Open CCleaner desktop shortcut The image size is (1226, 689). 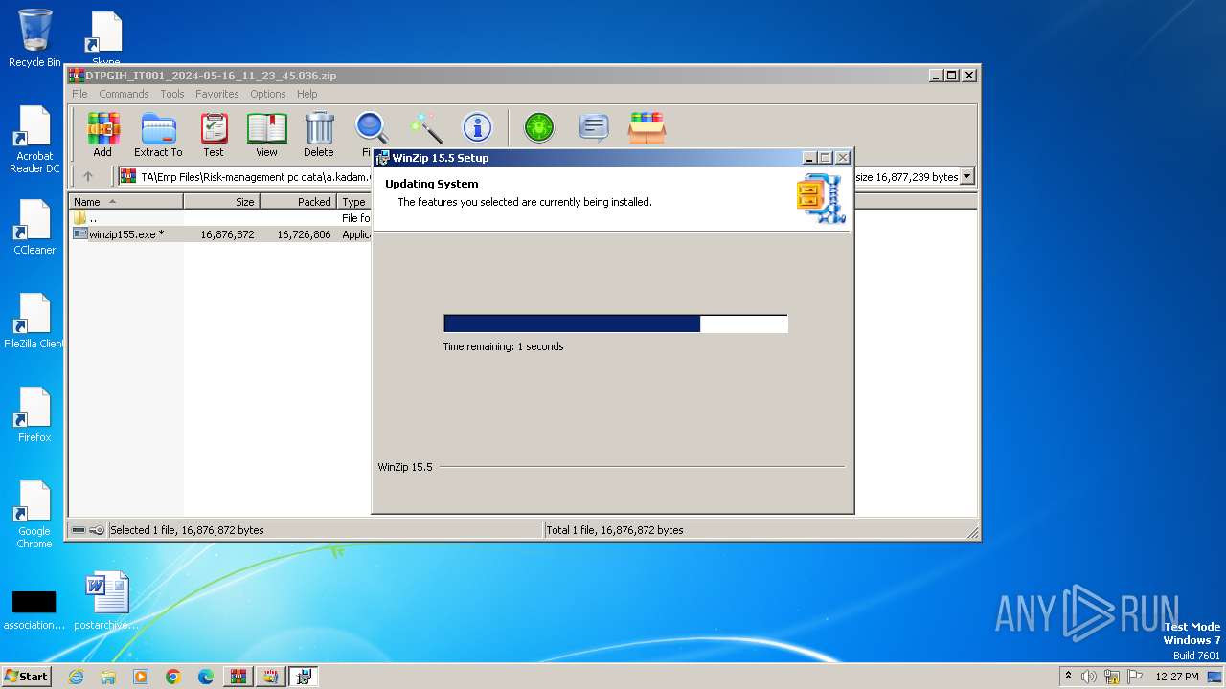tap(34, 228)
